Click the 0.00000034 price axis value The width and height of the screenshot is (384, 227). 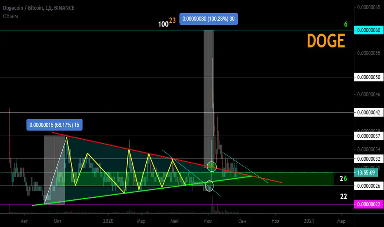pos(369,149)
